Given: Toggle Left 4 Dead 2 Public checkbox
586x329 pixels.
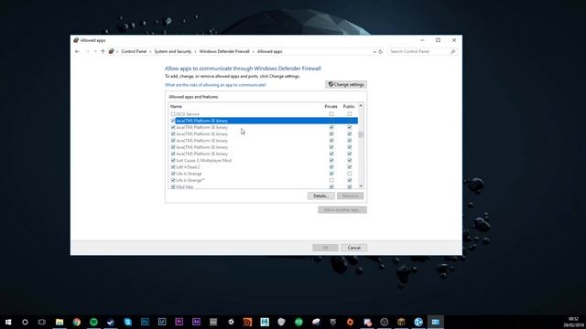Looking at the screenshot, I should click(x=350, y=167).
